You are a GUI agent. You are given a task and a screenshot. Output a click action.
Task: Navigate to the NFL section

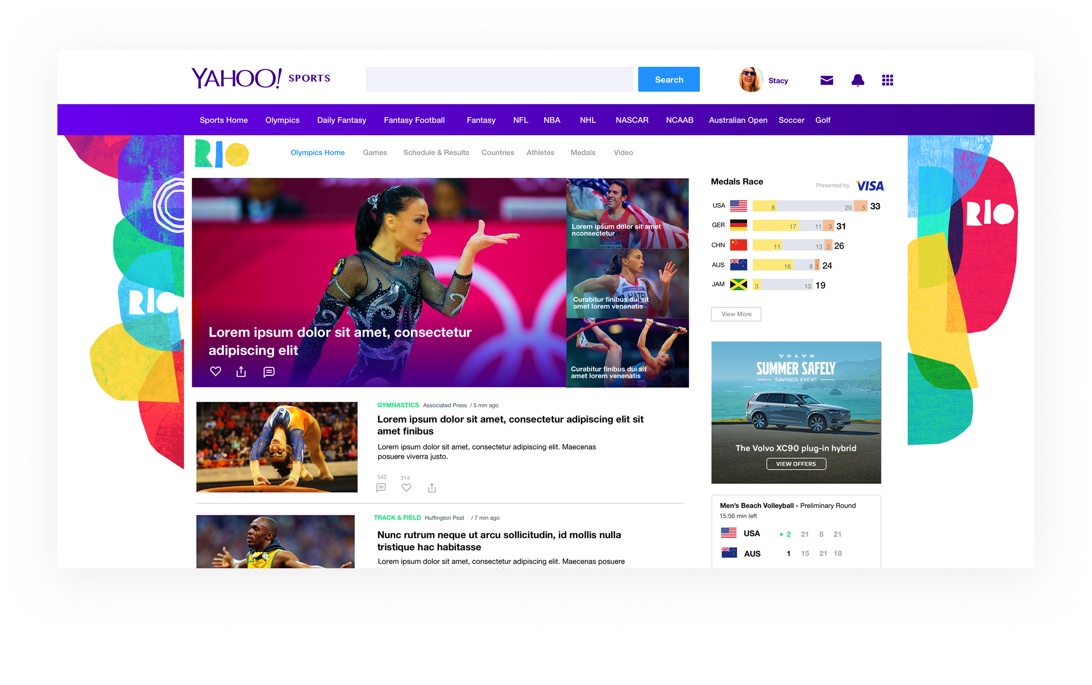point(521,120)
